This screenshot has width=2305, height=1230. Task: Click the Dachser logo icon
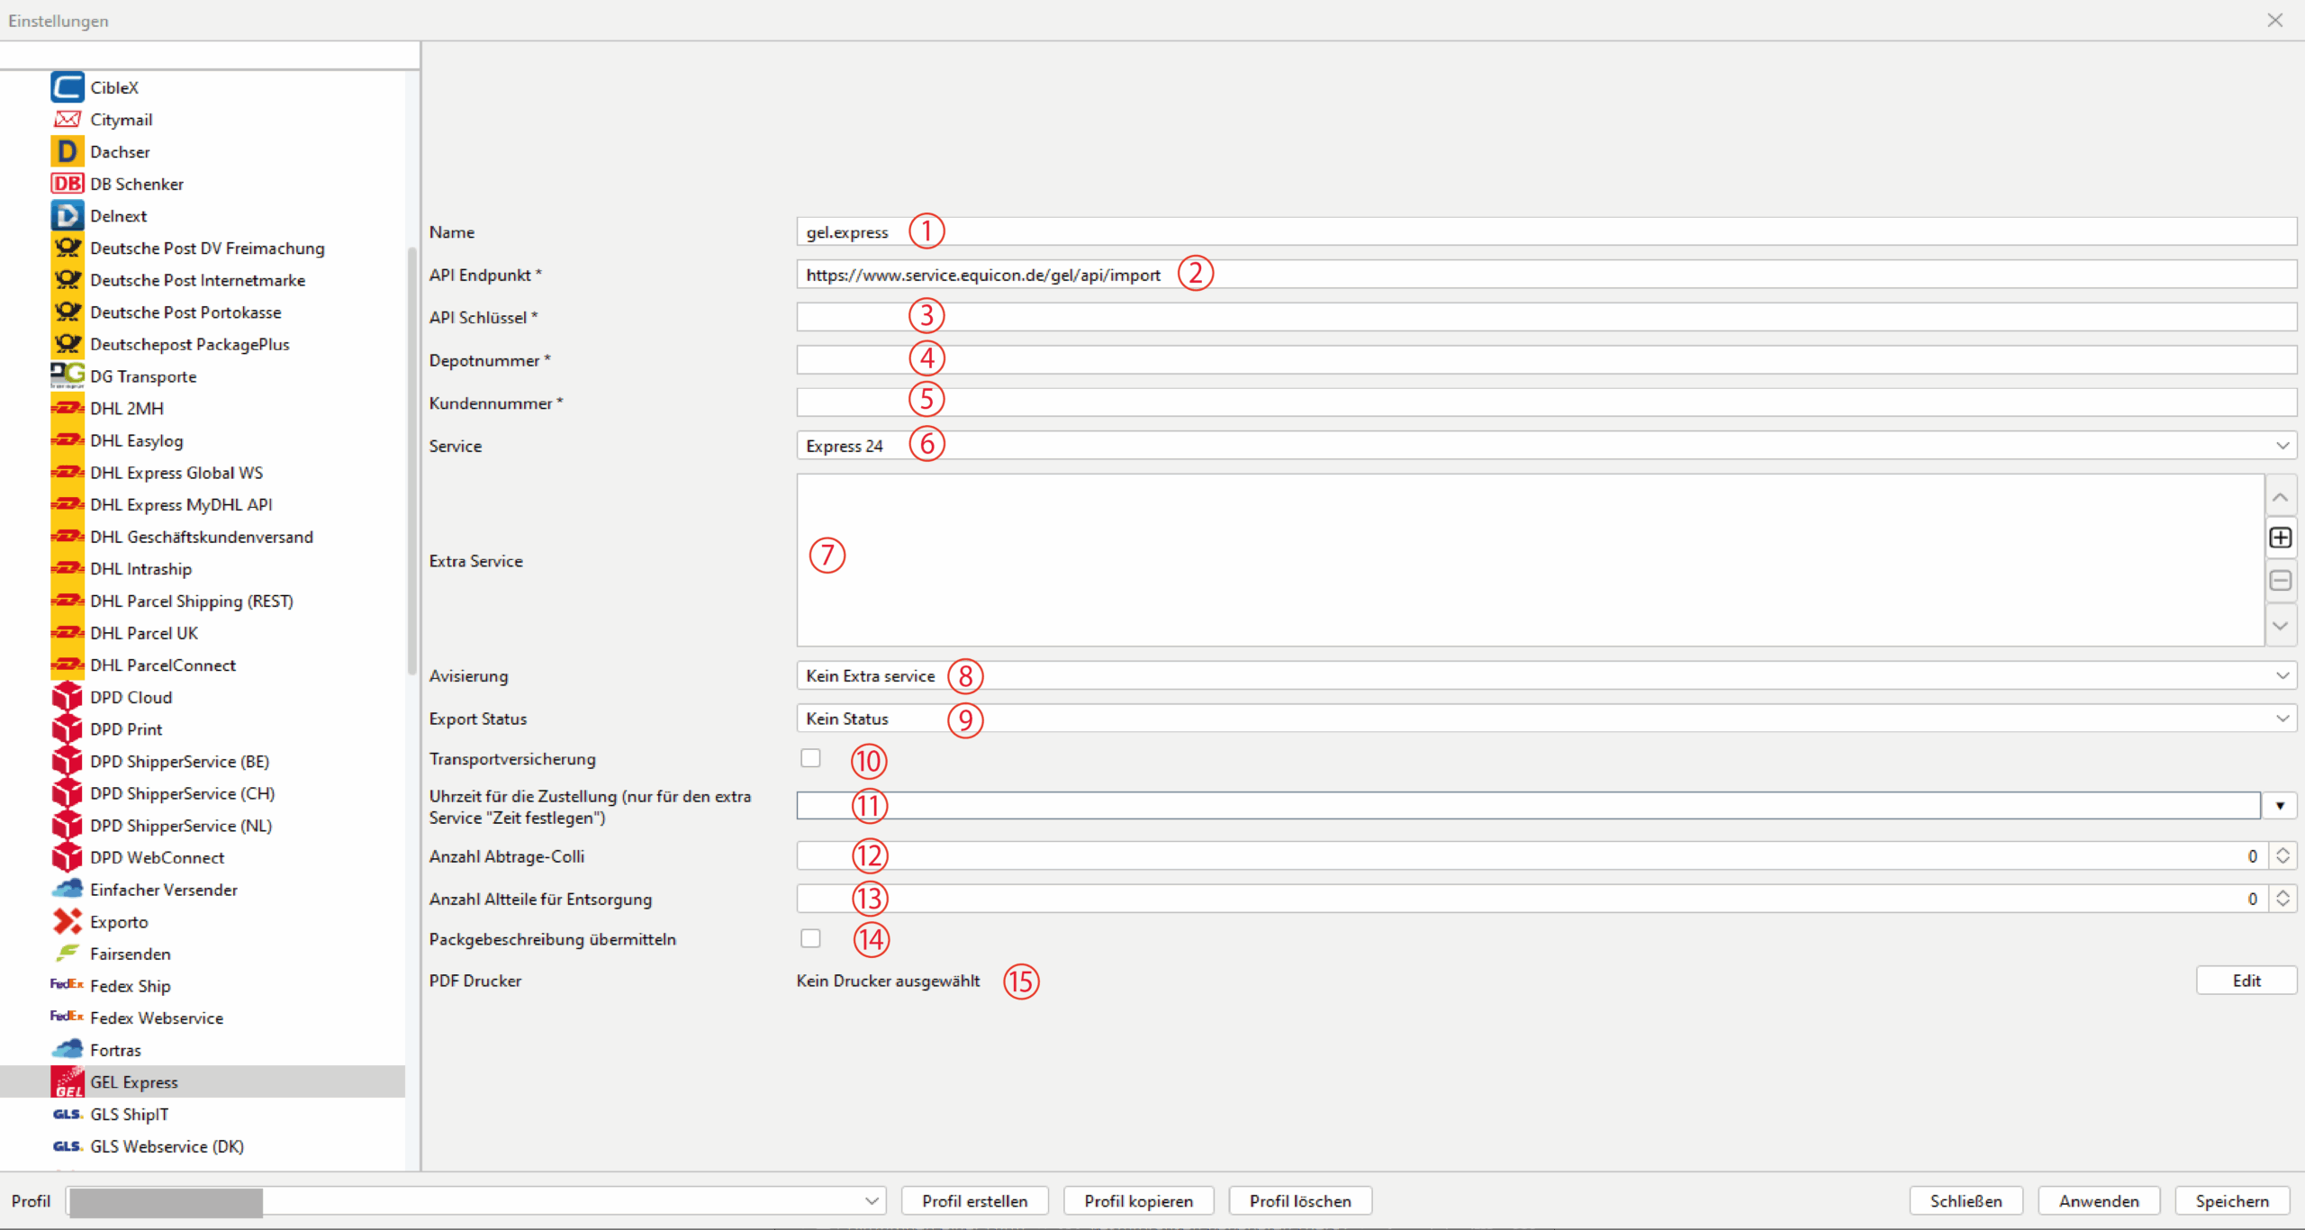(68, 151)
